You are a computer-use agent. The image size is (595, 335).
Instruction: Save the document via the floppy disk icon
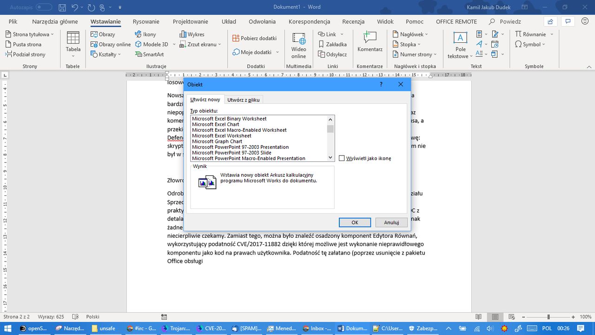(62, 7)
